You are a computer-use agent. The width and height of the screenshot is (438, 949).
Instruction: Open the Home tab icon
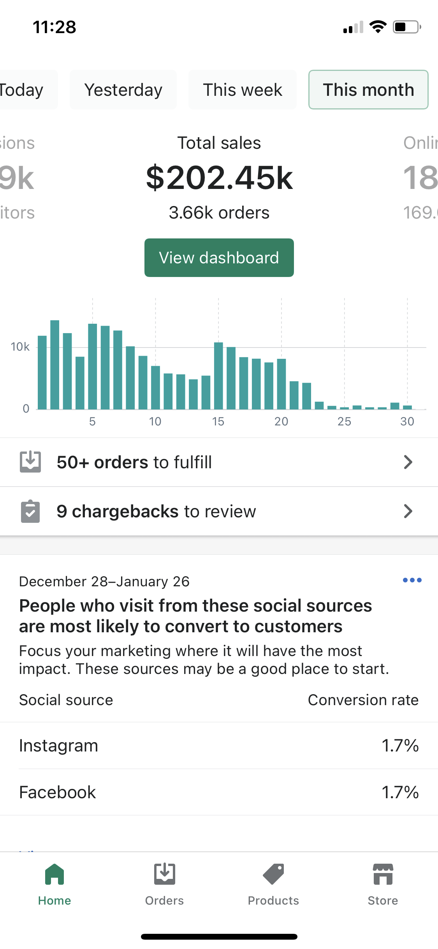click(55, 874)
